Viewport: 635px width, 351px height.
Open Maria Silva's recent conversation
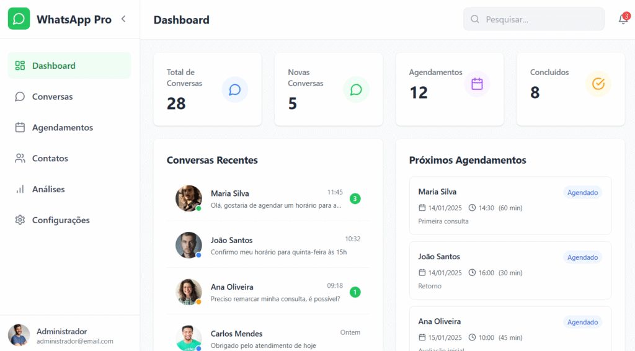[268, 198]
